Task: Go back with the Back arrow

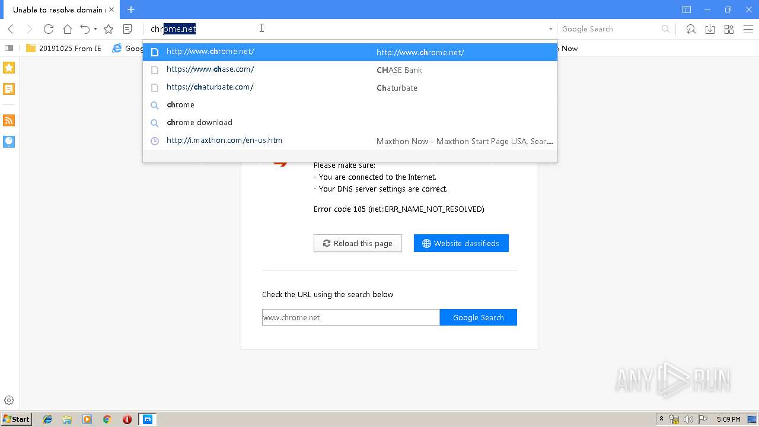Action: [10, 29]
